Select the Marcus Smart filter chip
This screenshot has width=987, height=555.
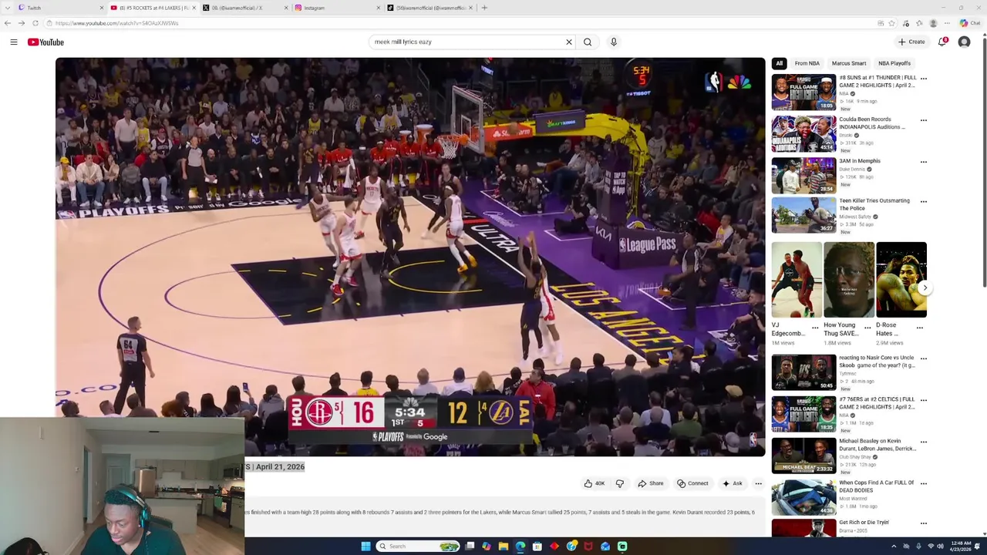(849, 63)
